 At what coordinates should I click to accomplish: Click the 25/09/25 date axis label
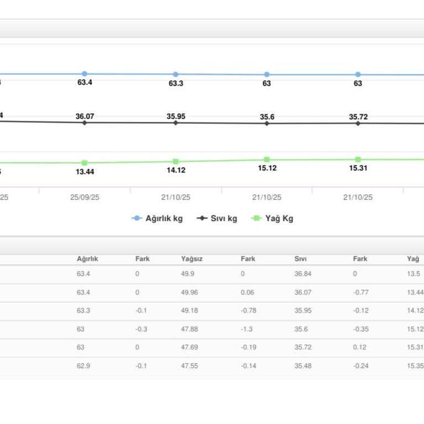point(84,197)
